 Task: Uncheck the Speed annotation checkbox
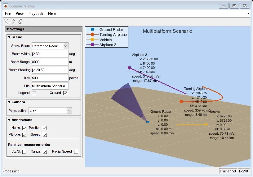point(45,135)
